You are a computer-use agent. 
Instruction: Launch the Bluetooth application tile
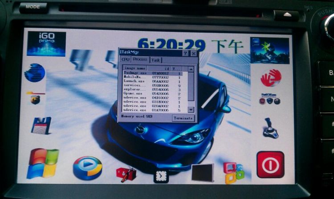coord(270,51)
